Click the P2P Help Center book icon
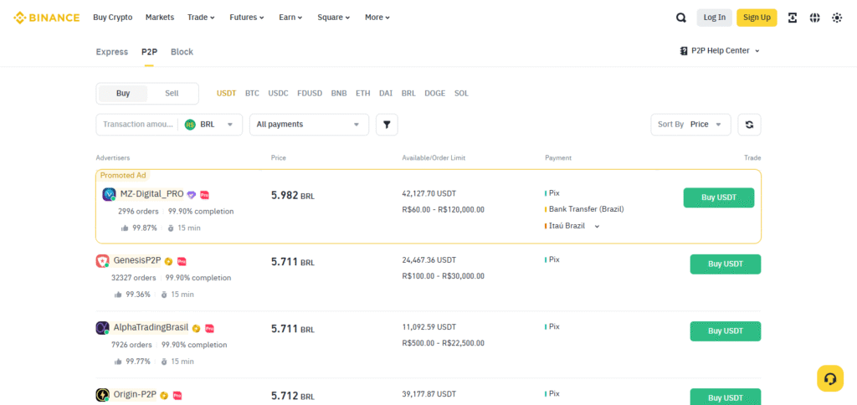Screen dimensions: 857x405 [x=684, y=51]
